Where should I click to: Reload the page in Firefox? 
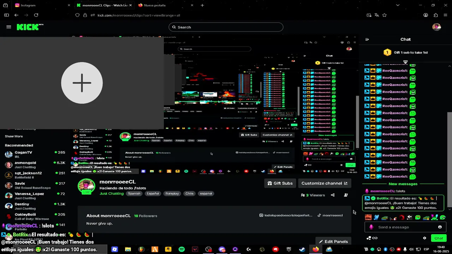pos(36,15)
